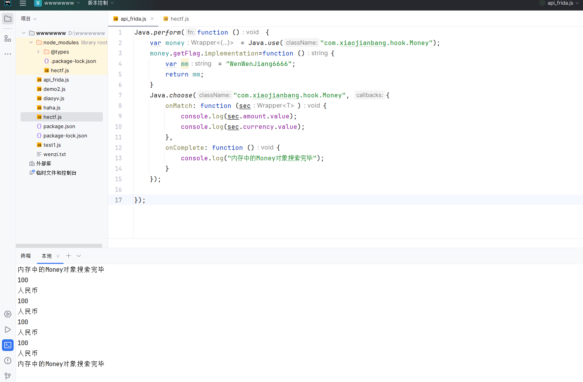Click onComplete keyword on line 12
583x382 pixels.
coord(184,148)
